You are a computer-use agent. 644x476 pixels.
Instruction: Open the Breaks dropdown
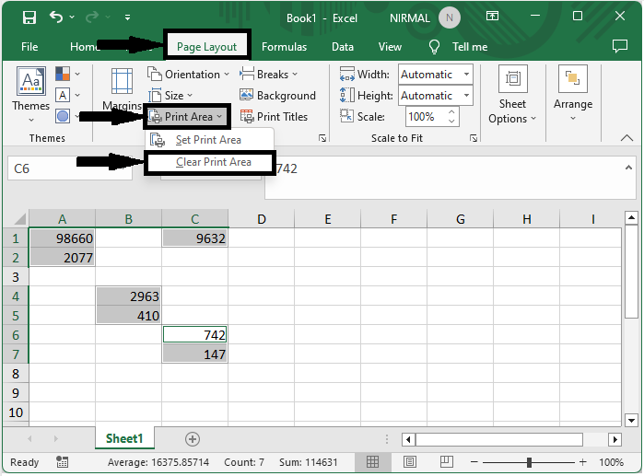pyautogui.click(x=269, y=75)
